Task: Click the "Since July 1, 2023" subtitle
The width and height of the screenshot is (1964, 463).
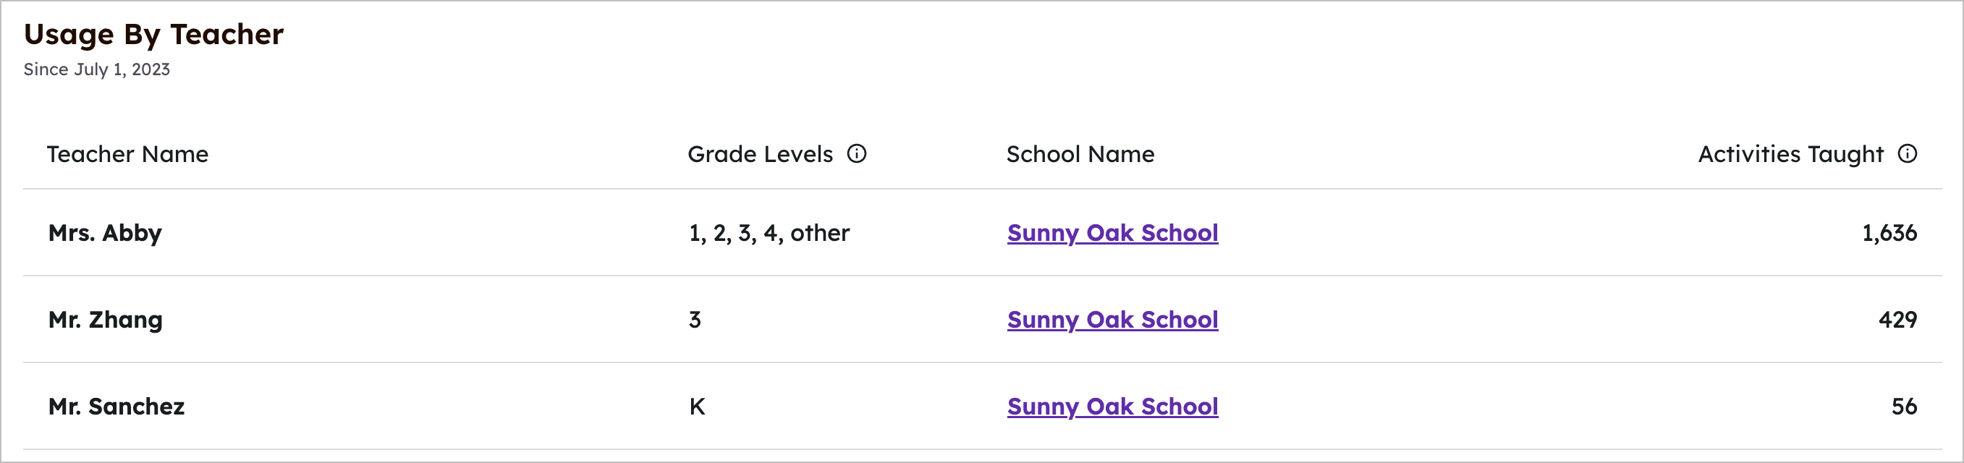Action: (x=97, y=69)
